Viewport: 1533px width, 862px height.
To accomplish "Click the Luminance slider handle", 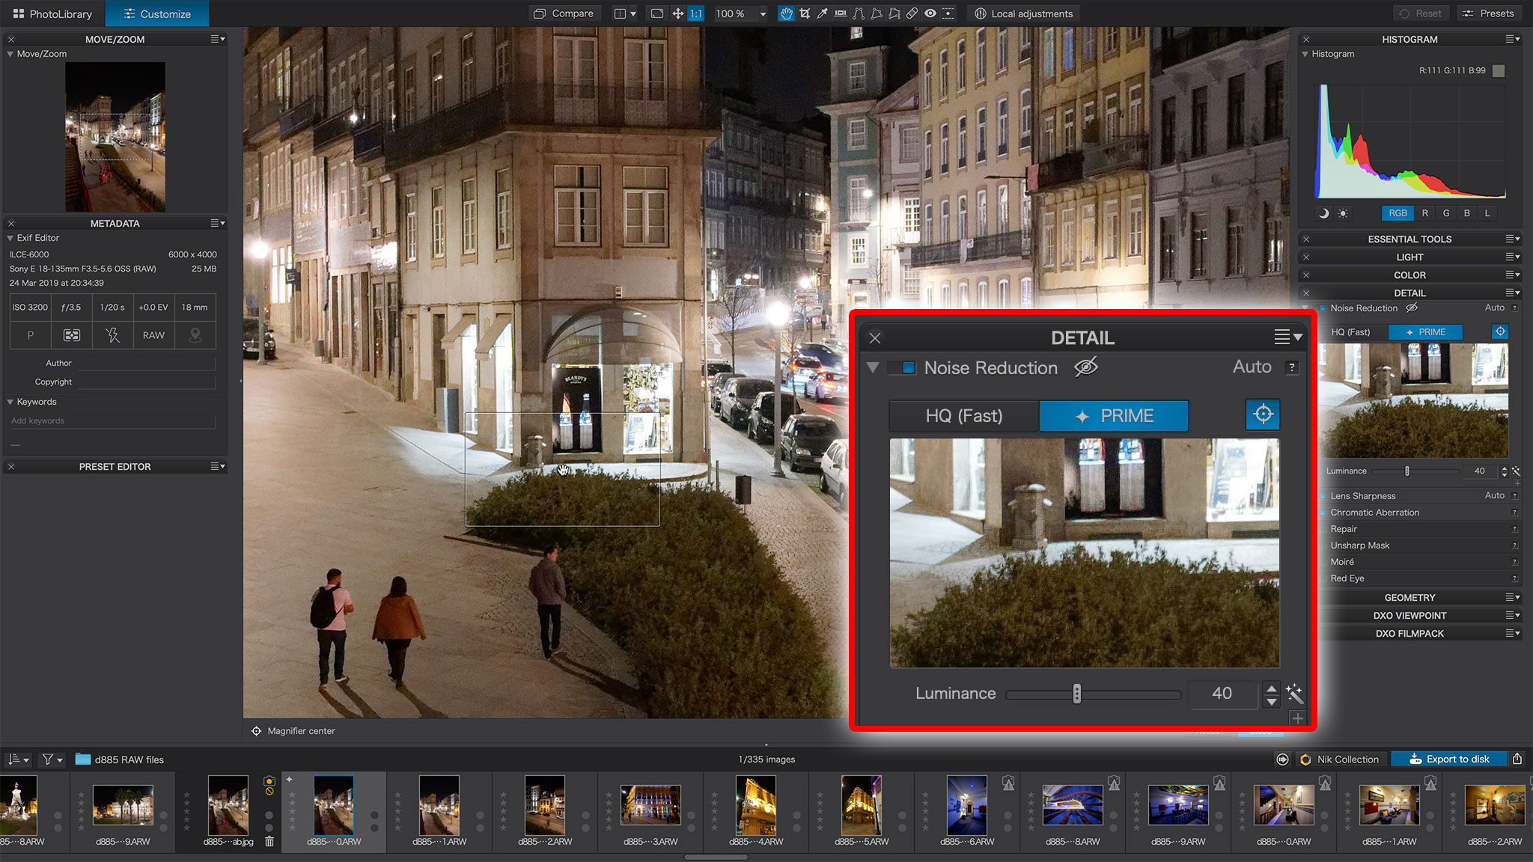I will click(1077, 694).
